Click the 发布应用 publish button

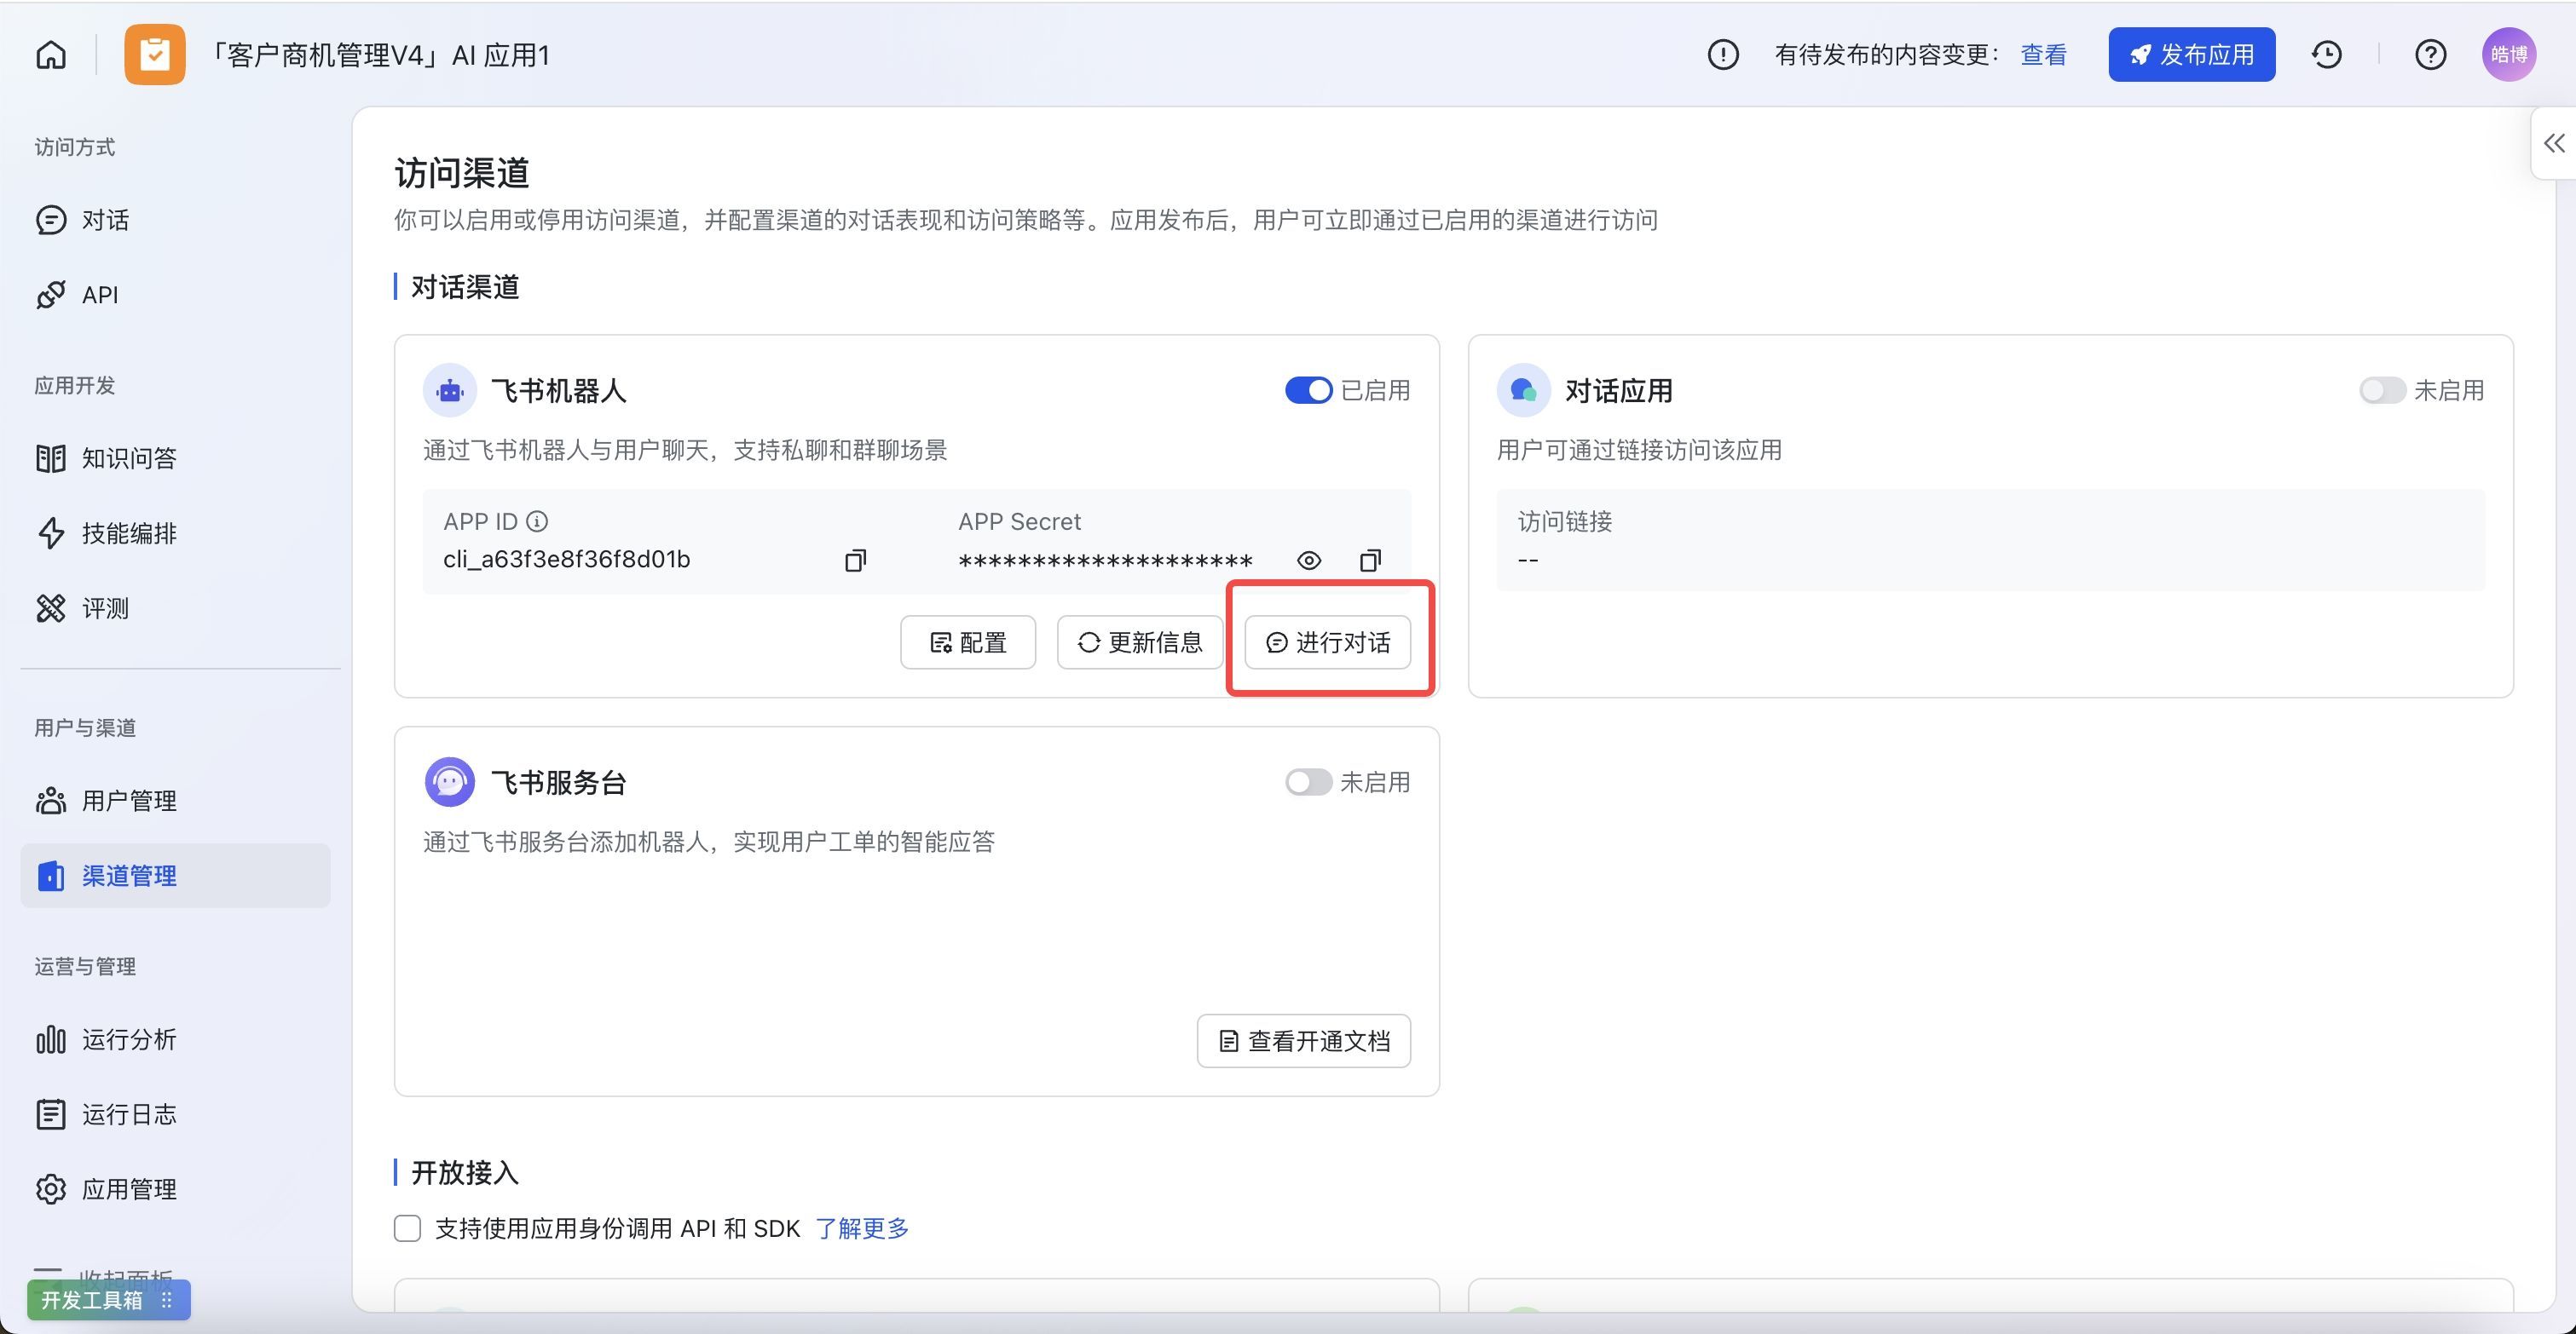pos(2191,54)
